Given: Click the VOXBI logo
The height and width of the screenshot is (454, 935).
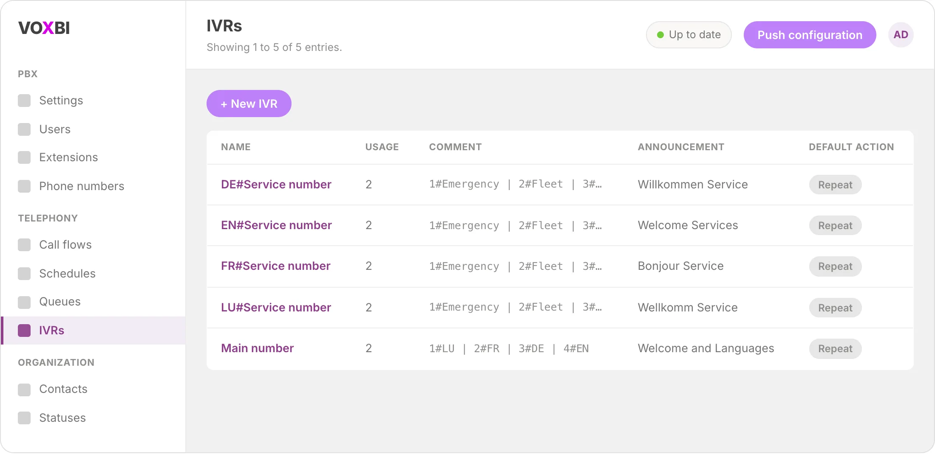Looking at the screenshot, I should coord(44,28).
